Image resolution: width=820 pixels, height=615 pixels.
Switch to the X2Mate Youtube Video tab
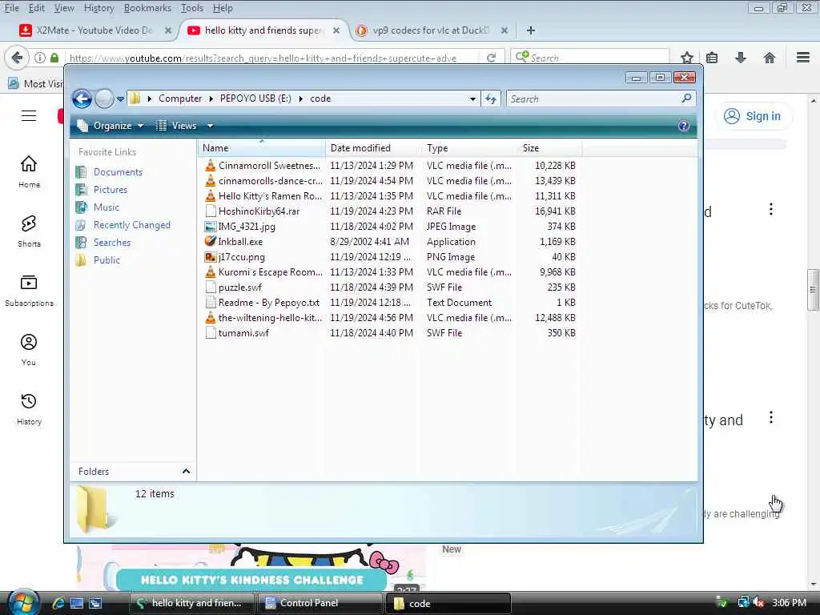[95, 30]
